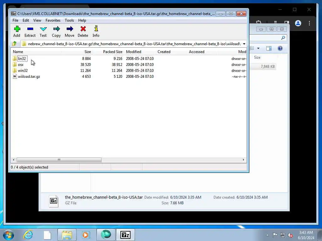Select the lin32 folder icon
Screen dimensions: 322x241
[14, 59]
